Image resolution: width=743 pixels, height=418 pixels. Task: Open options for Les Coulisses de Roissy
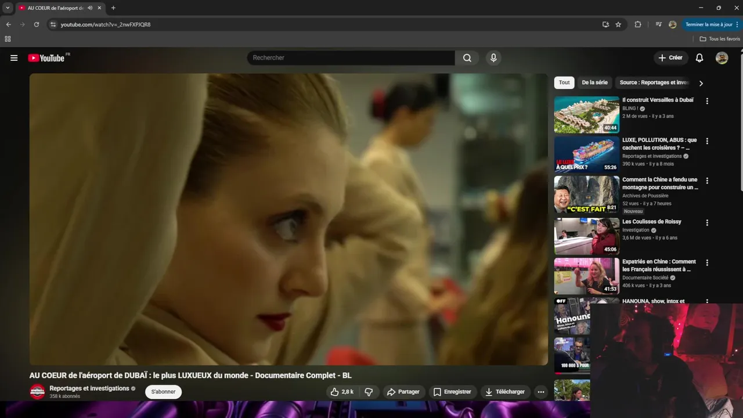[707, 222]
